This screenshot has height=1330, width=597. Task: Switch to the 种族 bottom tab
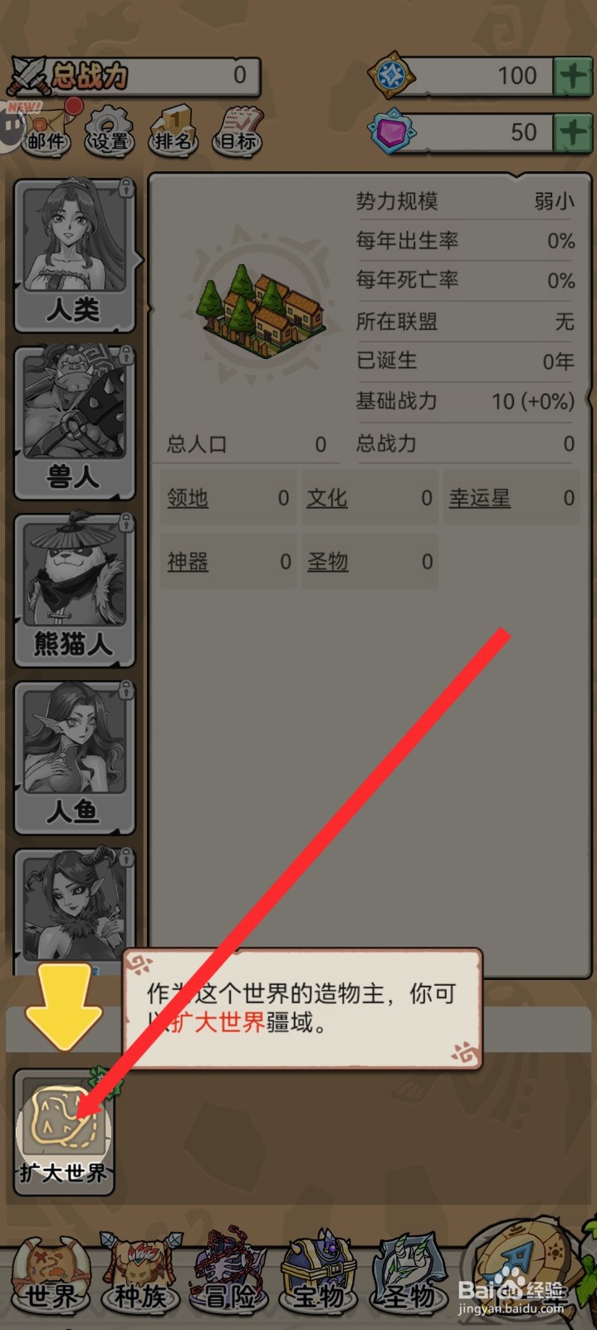(x=139, y=1276)
